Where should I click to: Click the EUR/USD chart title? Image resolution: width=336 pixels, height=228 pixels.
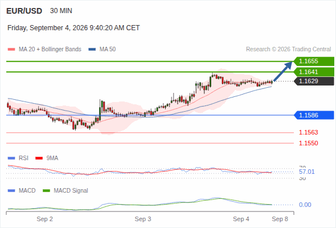click(24, 11)
